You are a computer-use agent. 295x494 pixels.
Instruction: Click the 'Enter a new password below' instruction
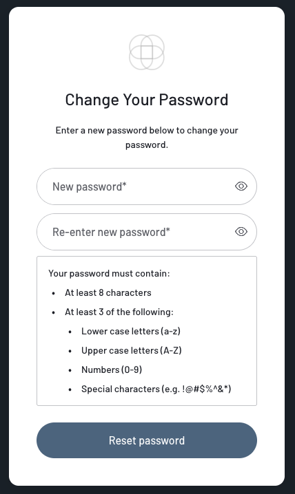point(147,138)
